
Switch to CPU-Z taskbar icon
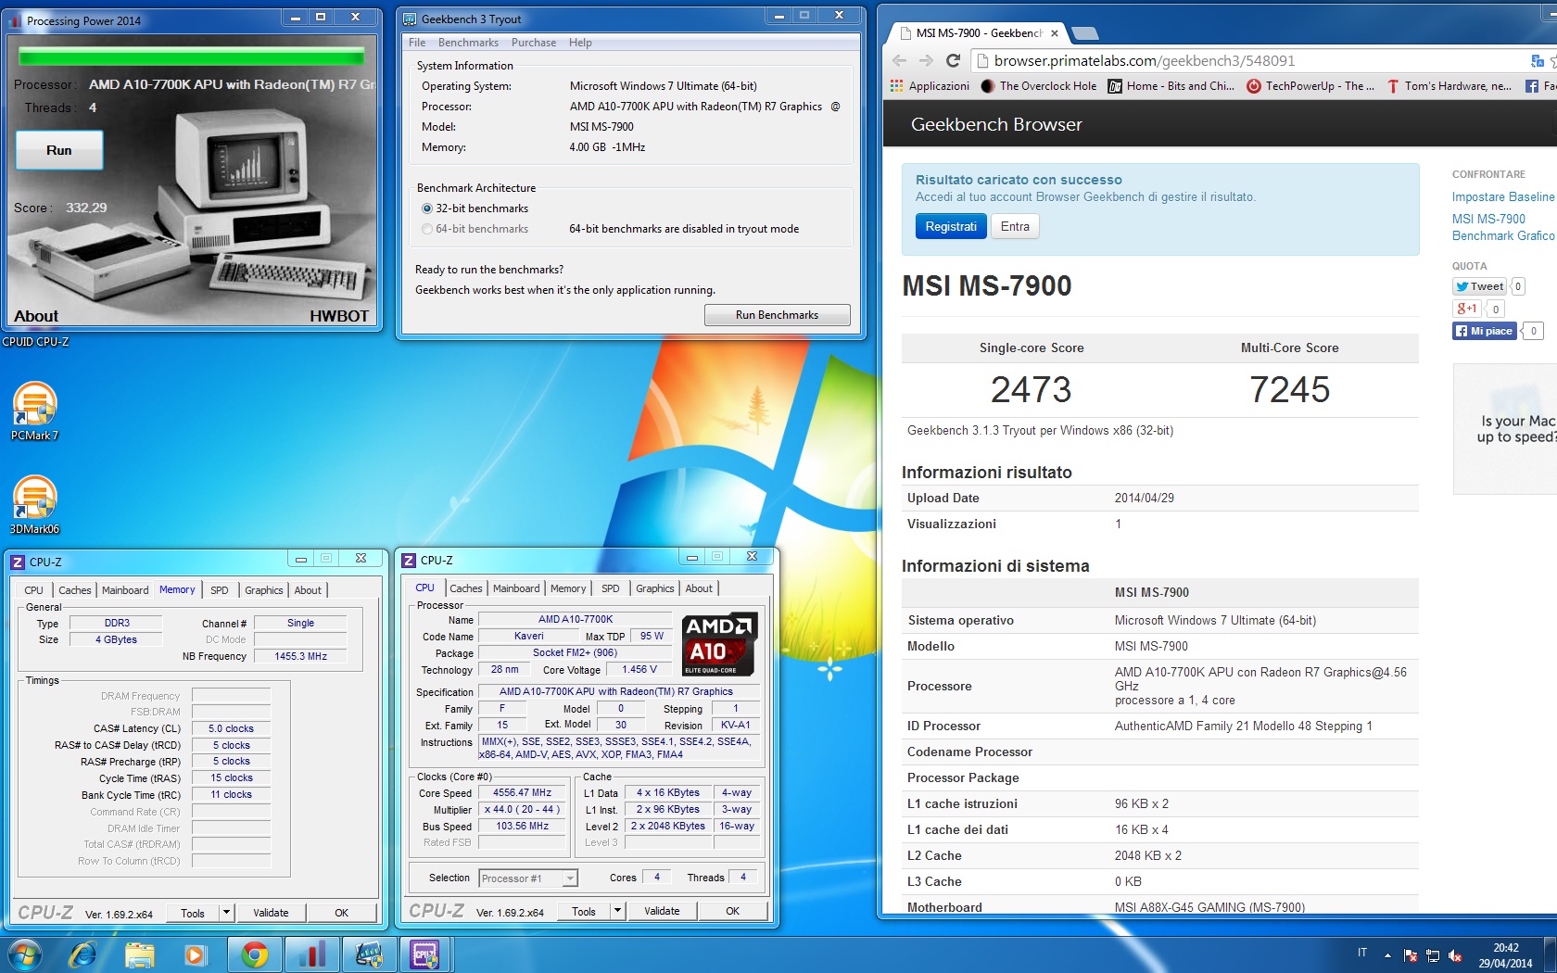(425, 954)
